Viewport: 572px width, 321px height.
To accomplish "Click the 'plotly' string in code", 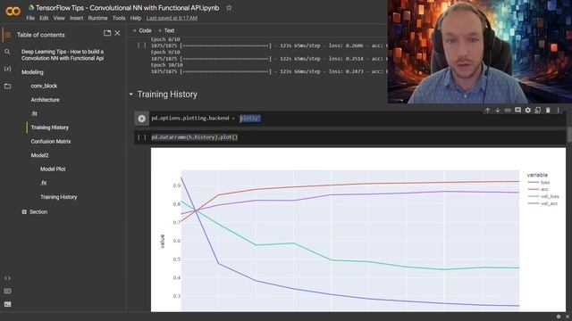I will click(249, 119).
